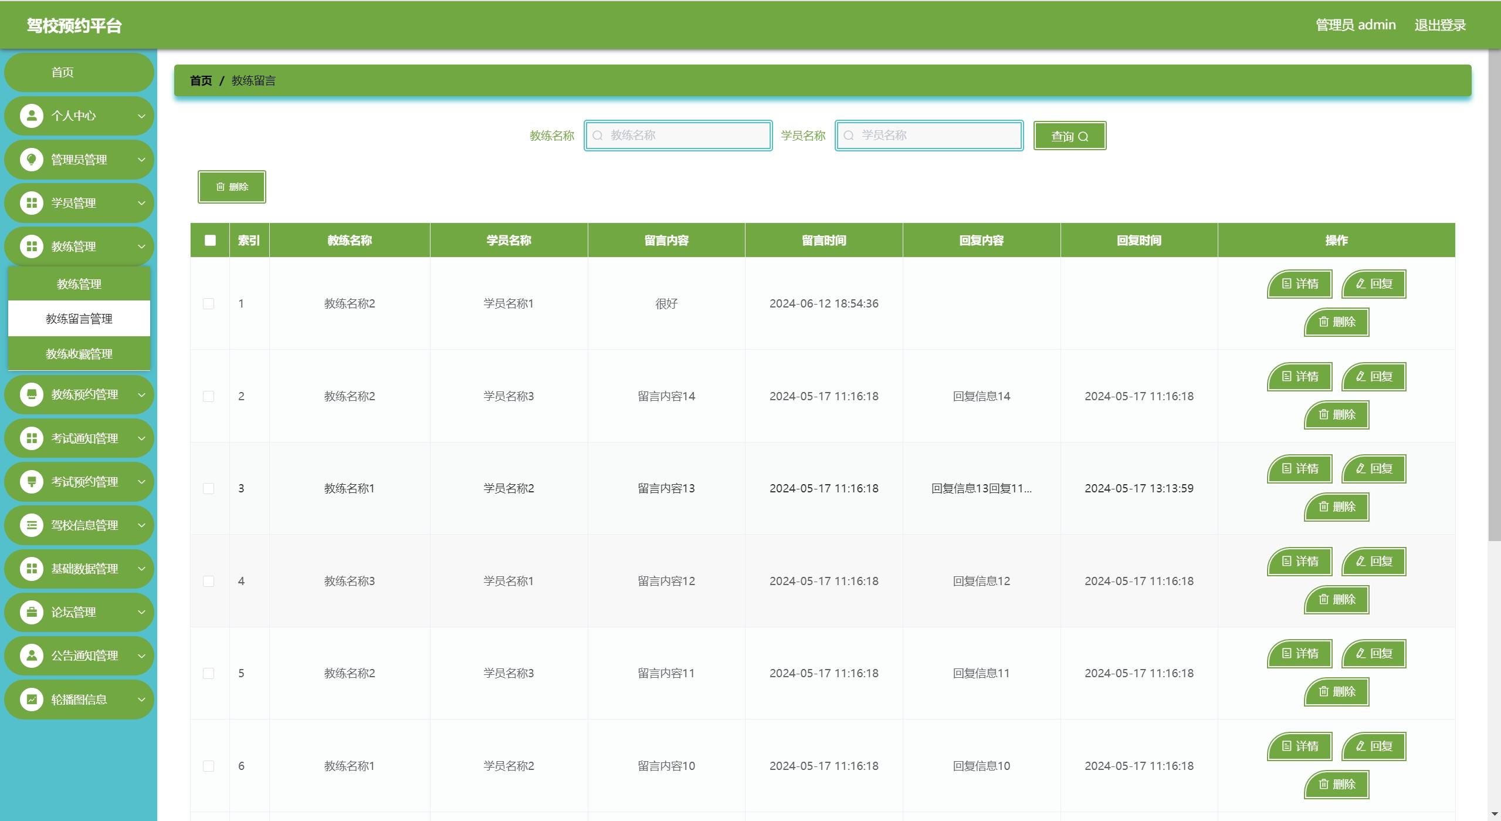
Task: Click the 考试预约管理 sidebar icon
Action: [32, 481]
